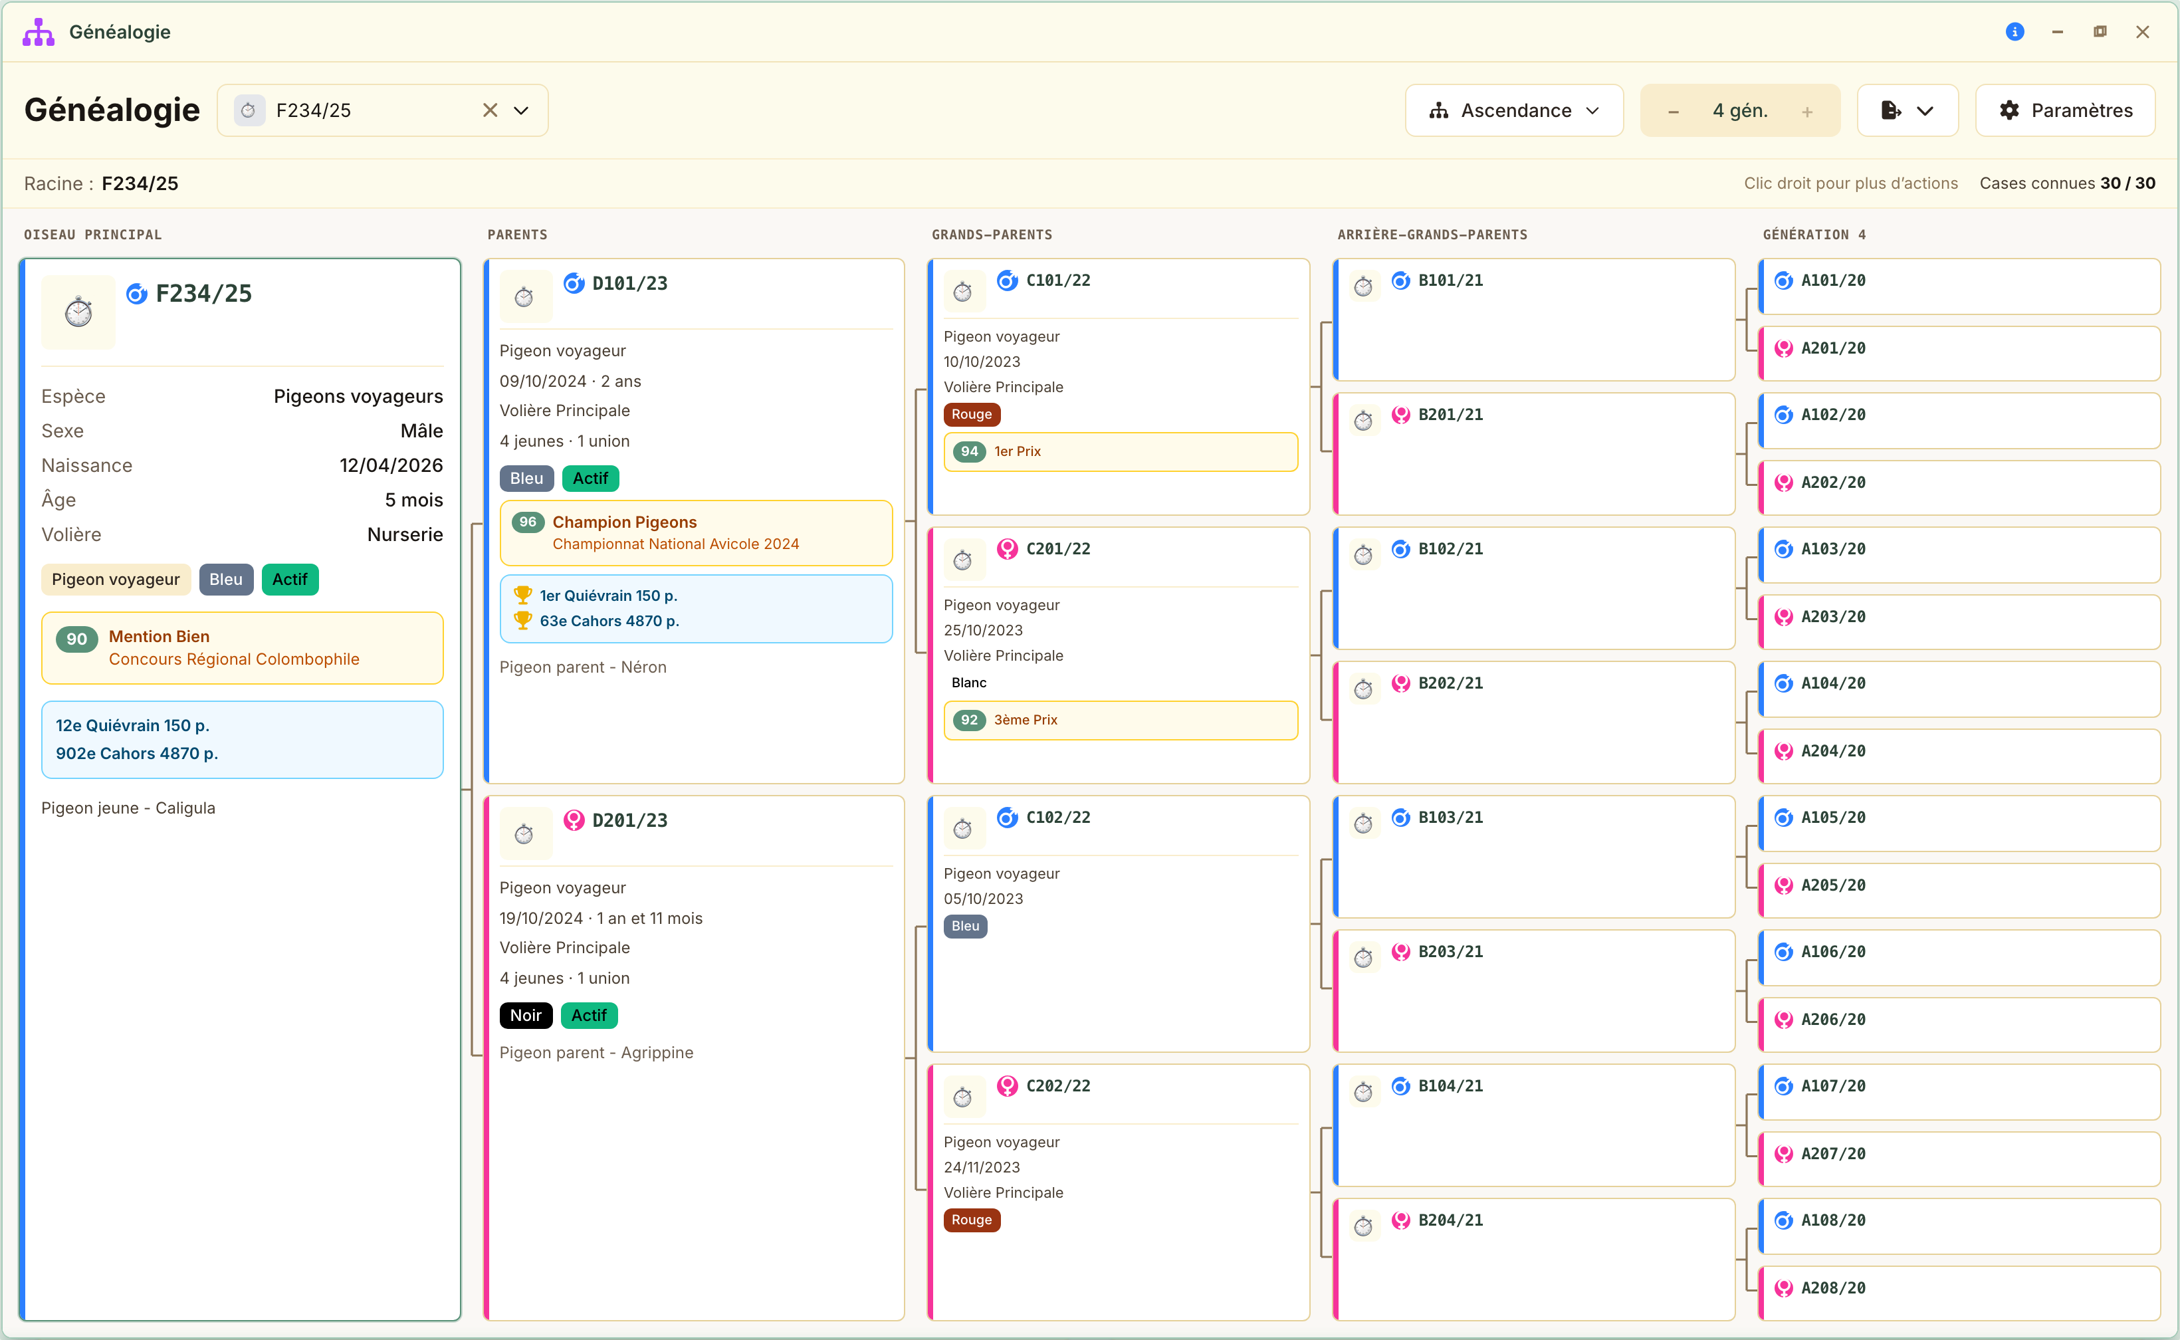Select generation 4 card A204/20
Viewport: 2180px width, 1340px height.
pos(1959,757)
